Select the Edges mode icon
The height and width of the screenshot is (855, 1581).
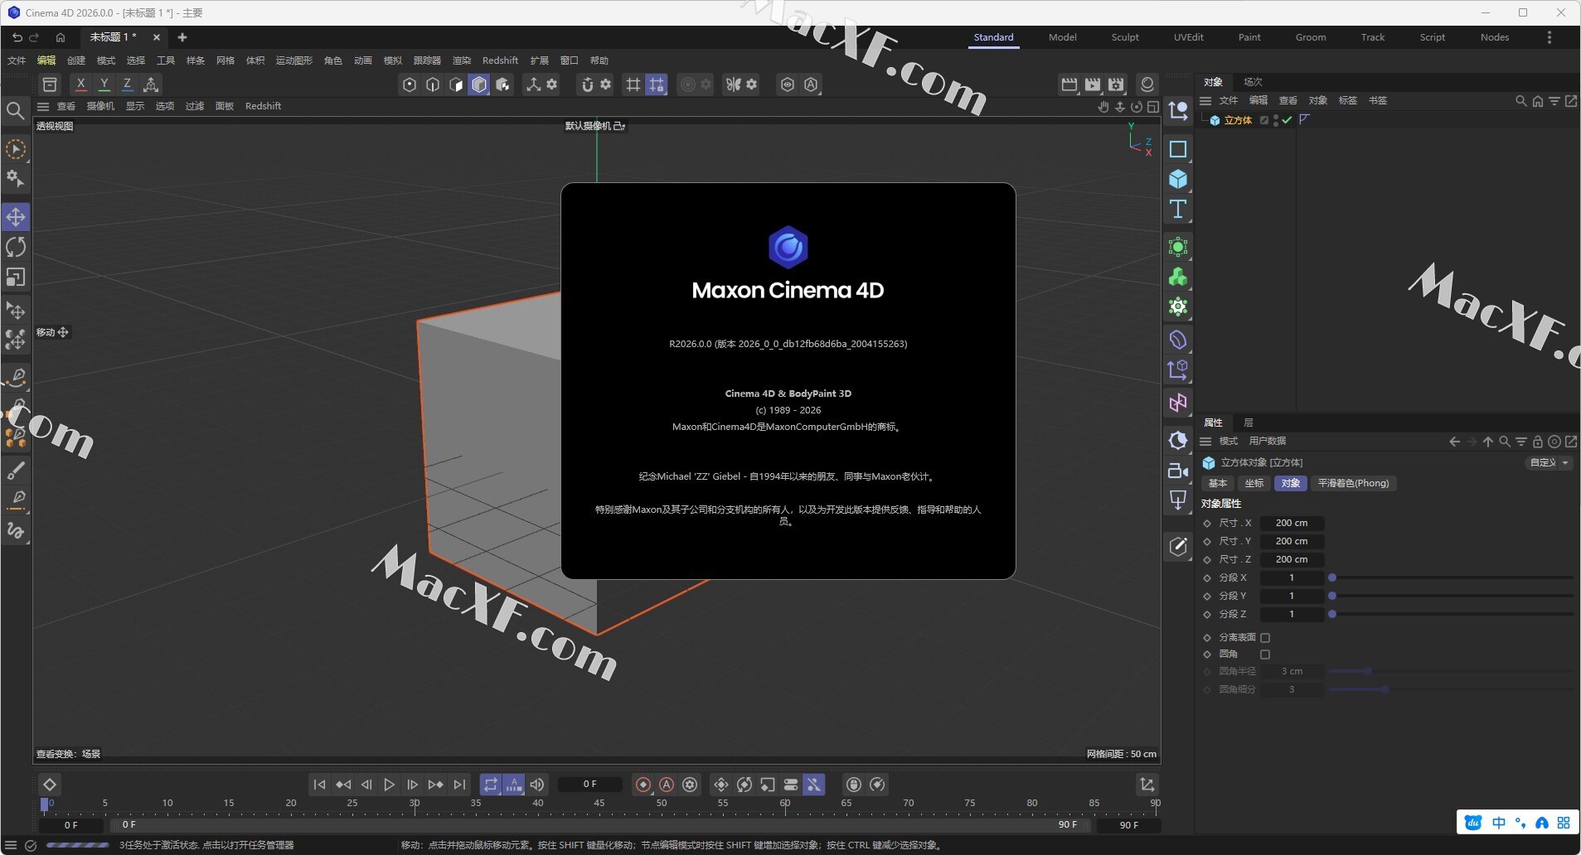point(432,85)
